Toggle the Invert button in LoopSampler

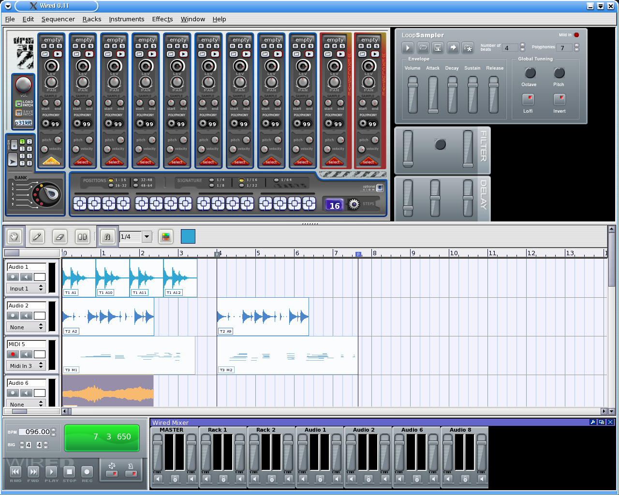point(560,99)
